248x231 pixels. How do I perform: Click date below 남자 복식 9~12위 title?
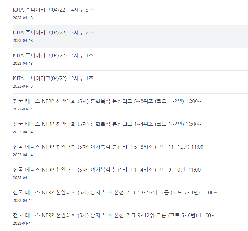(23, 223)
